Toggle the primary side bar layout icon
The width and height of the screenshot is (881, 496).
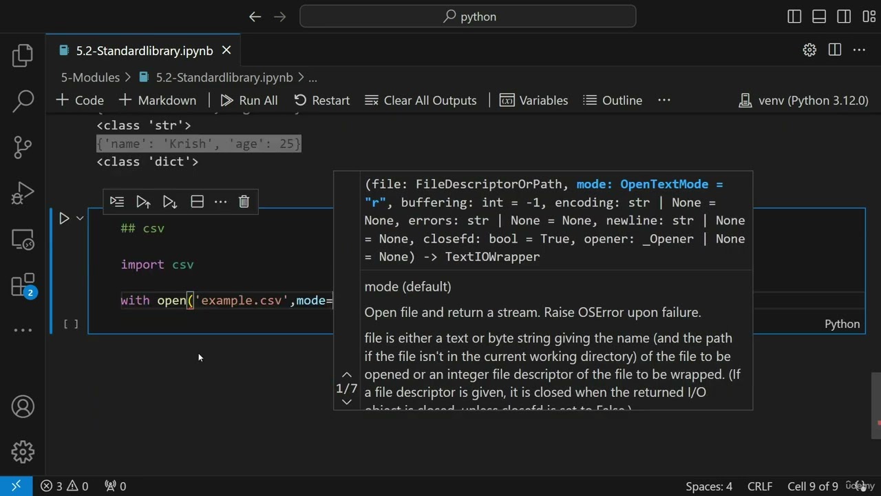[794, 17]
